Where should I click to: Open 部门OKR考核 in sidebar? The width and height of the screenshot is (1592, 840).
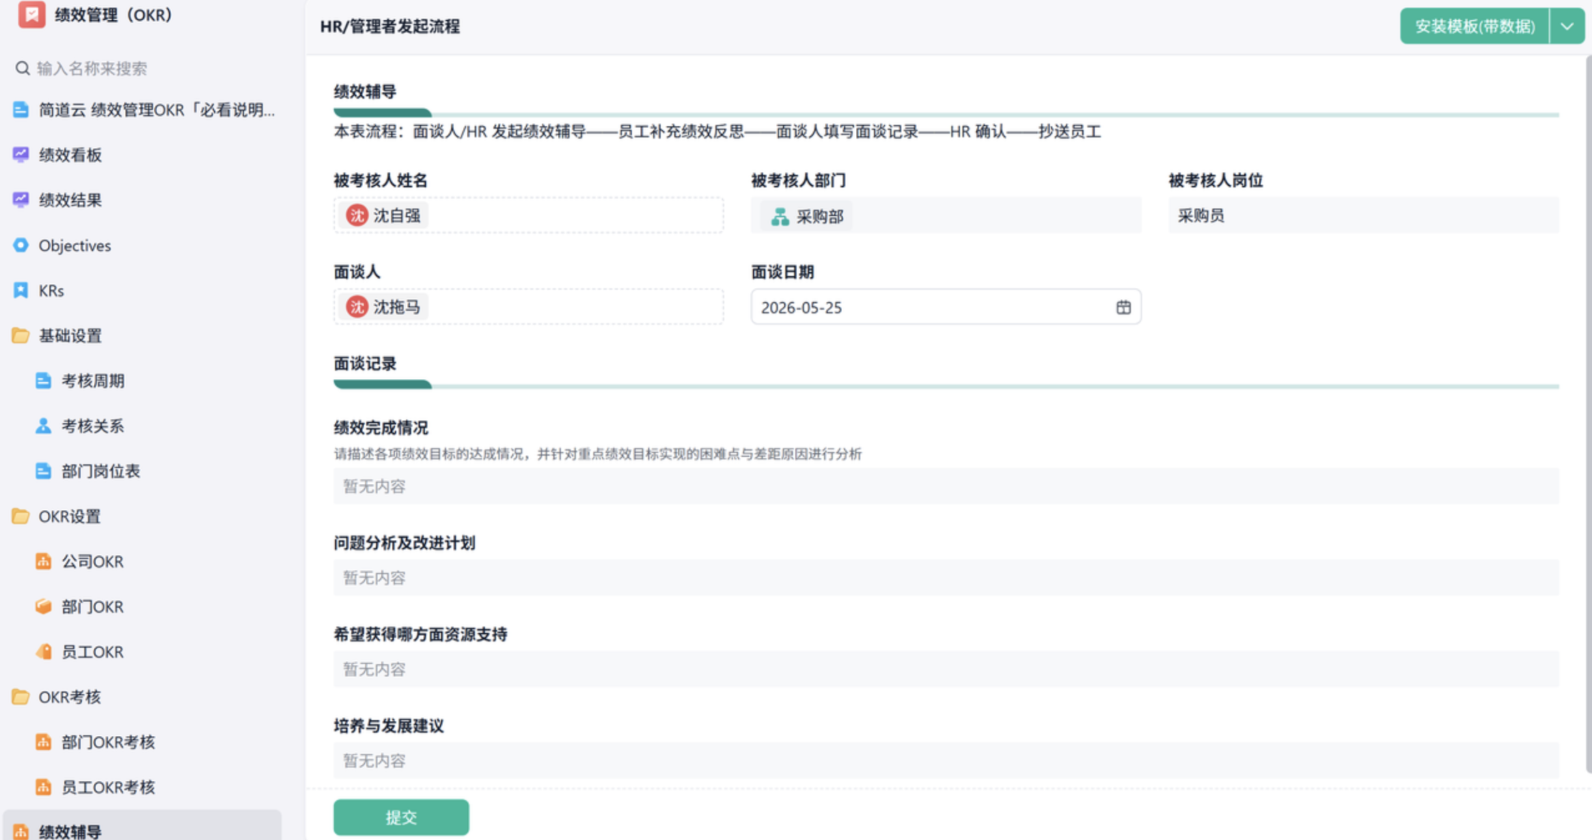tap(108, 742)
